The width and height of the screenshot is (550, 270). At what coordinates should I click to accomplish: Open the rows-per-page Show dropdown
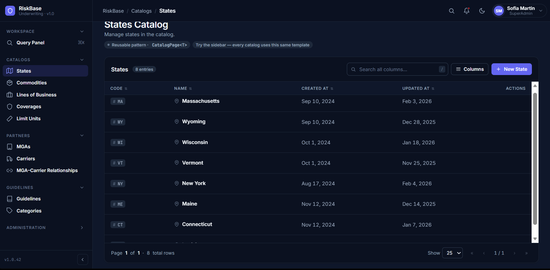point(452,253)
